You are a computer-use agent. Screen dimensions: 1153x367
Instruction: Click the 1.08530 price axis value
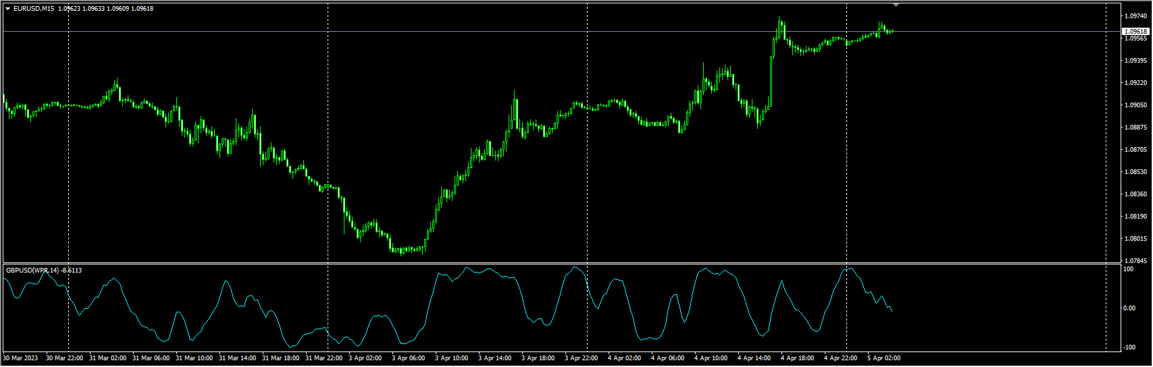coord(1135,172)
